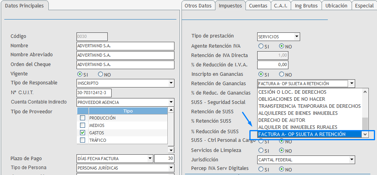
Task: Set Inscripto en Ganancias to SI
Action: [x=261, y=74]
